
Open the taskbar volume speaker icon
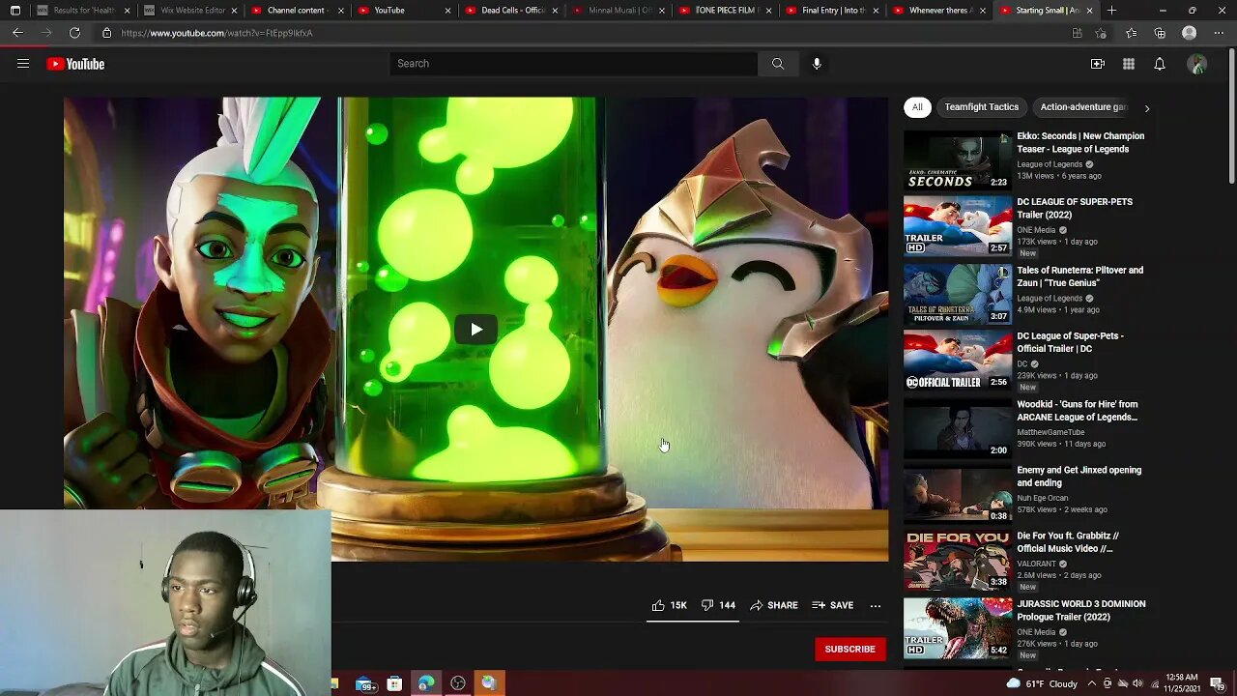(x=1137, y=684)
